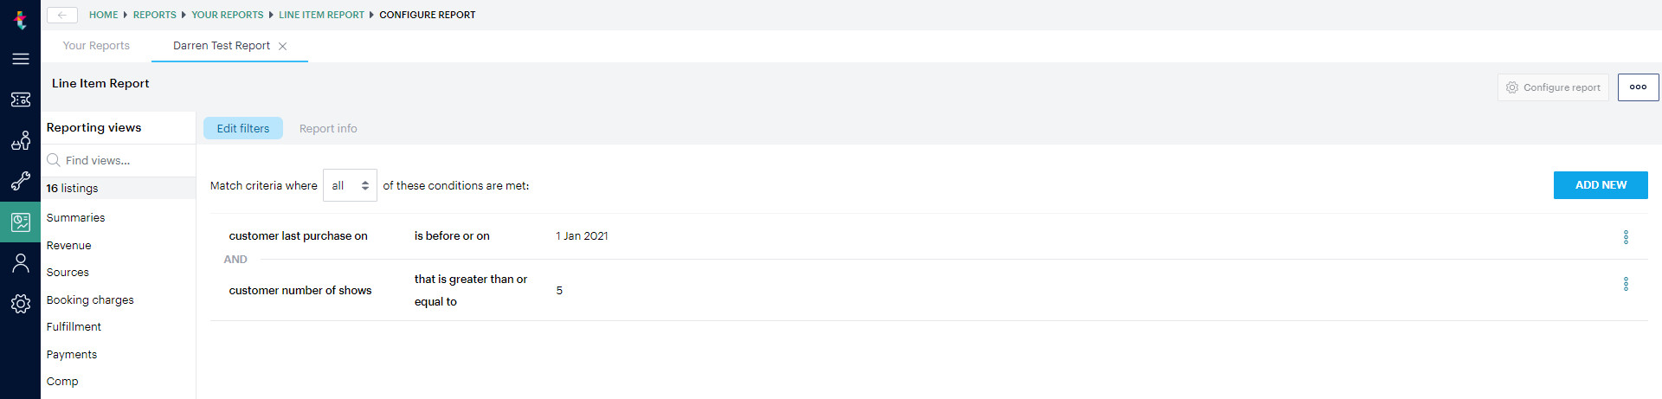Close the Darren Test Report tab
Viewport: 1662px width, 399px height.
(283, 47)
